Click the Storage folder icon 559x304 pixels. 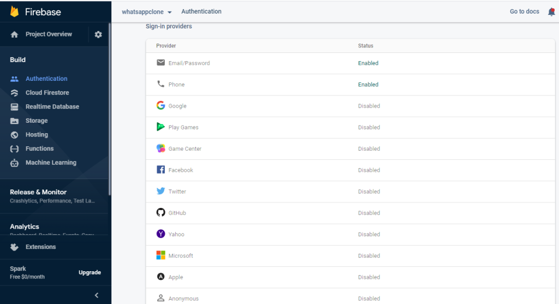click(x=14, y=121)
